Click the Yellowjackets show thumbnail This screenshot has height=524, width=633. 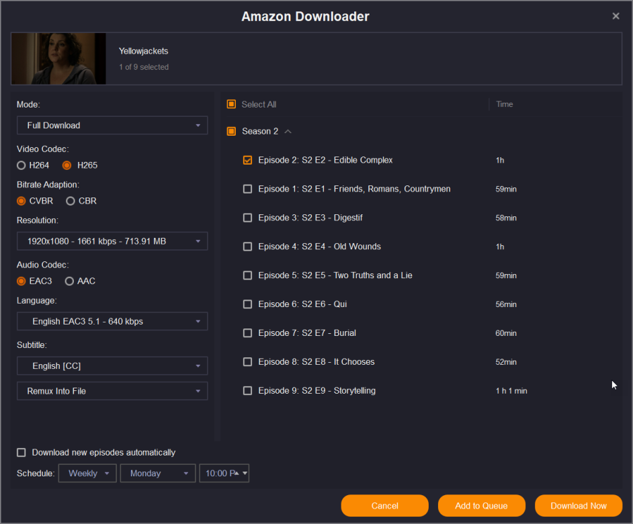58,58
